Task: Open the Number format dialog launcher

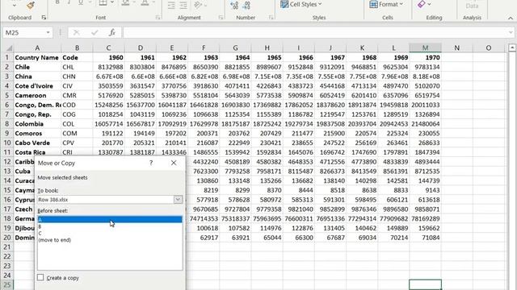Action: 271,18
